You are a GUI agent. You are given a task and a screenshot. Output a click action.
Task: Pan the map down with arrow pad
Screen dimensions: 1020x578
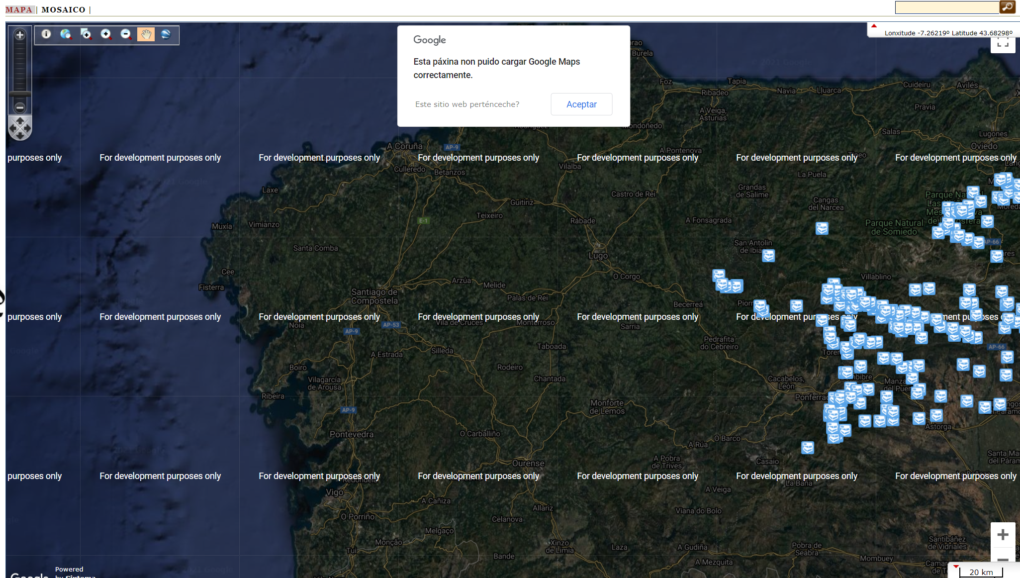tap(20, 136)
